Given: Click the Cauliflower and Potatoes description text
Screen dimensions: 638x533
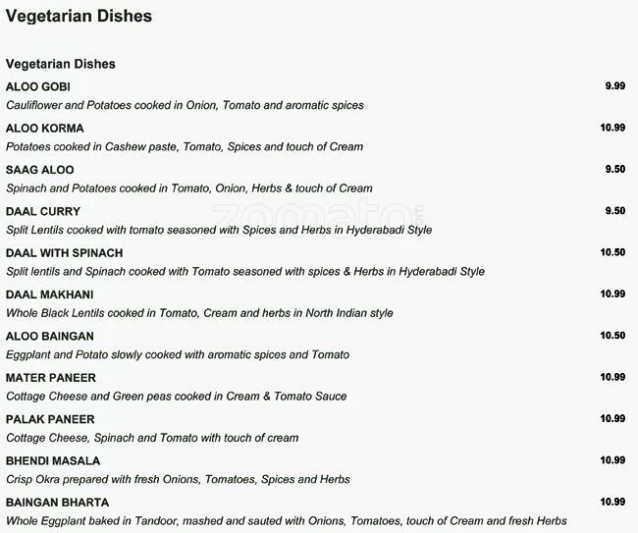Looking at the screenshot, I should (185, 105).
